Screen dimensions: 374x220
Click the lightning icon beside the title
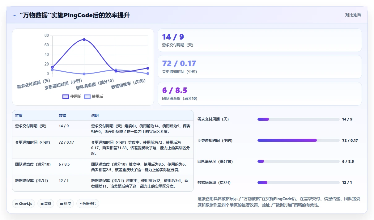click(15, 15)
